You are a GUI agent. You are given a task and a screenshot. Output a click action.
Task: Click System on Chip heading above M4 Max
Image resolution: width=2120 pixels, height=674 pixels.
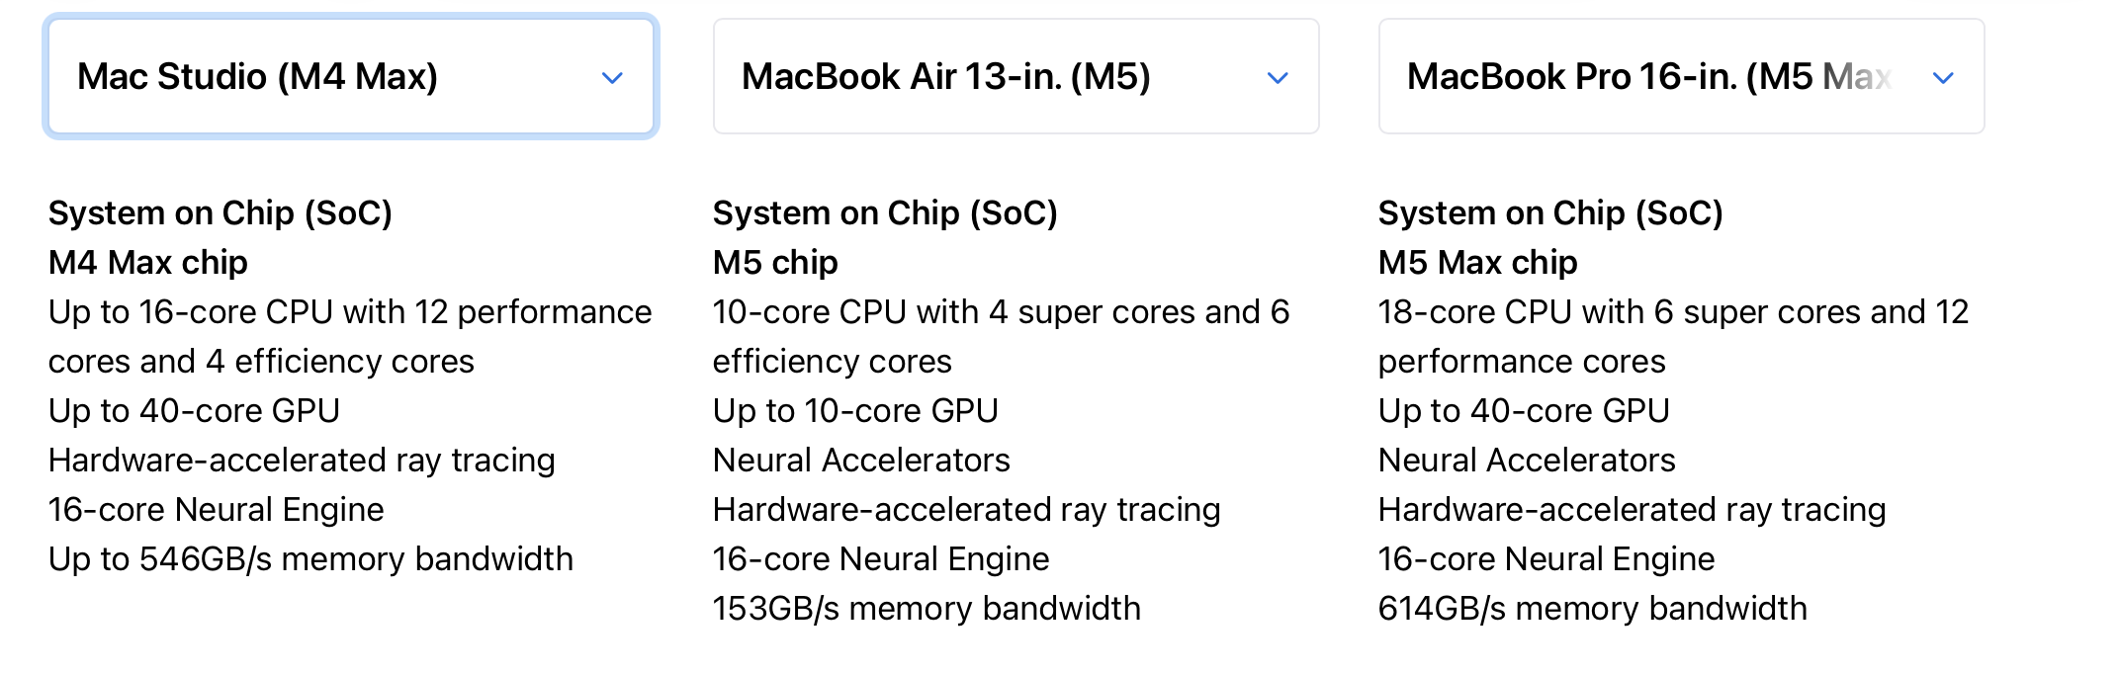[221, 213]
